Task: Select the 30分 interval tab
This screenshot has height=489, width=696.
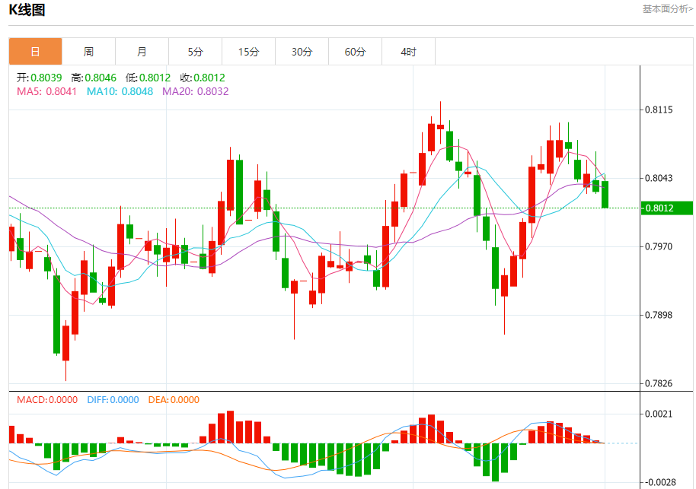Action: (302, 52)
